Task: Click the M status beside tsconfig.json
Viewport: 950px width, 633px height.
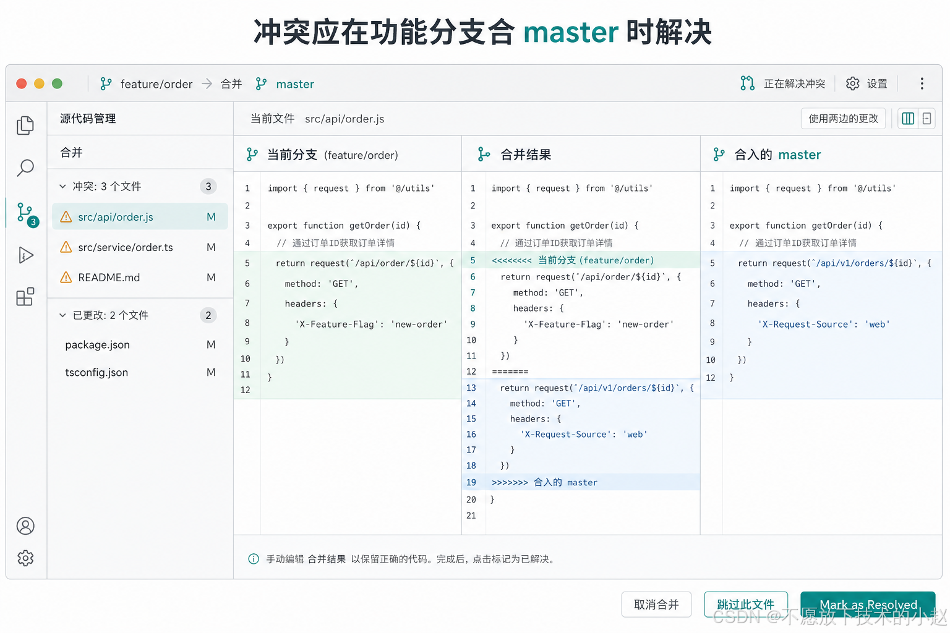Action: pos(211,372)
